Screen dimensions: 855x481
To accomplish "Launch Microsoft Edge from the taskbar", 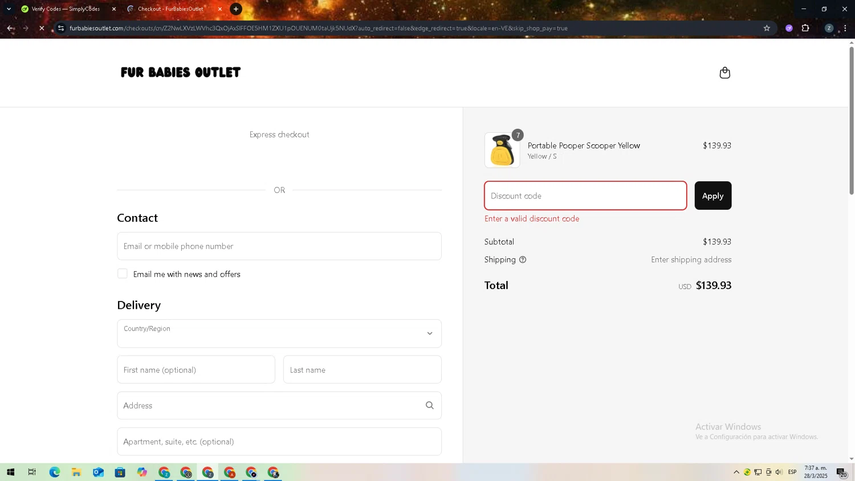I will tap(54, 472).
